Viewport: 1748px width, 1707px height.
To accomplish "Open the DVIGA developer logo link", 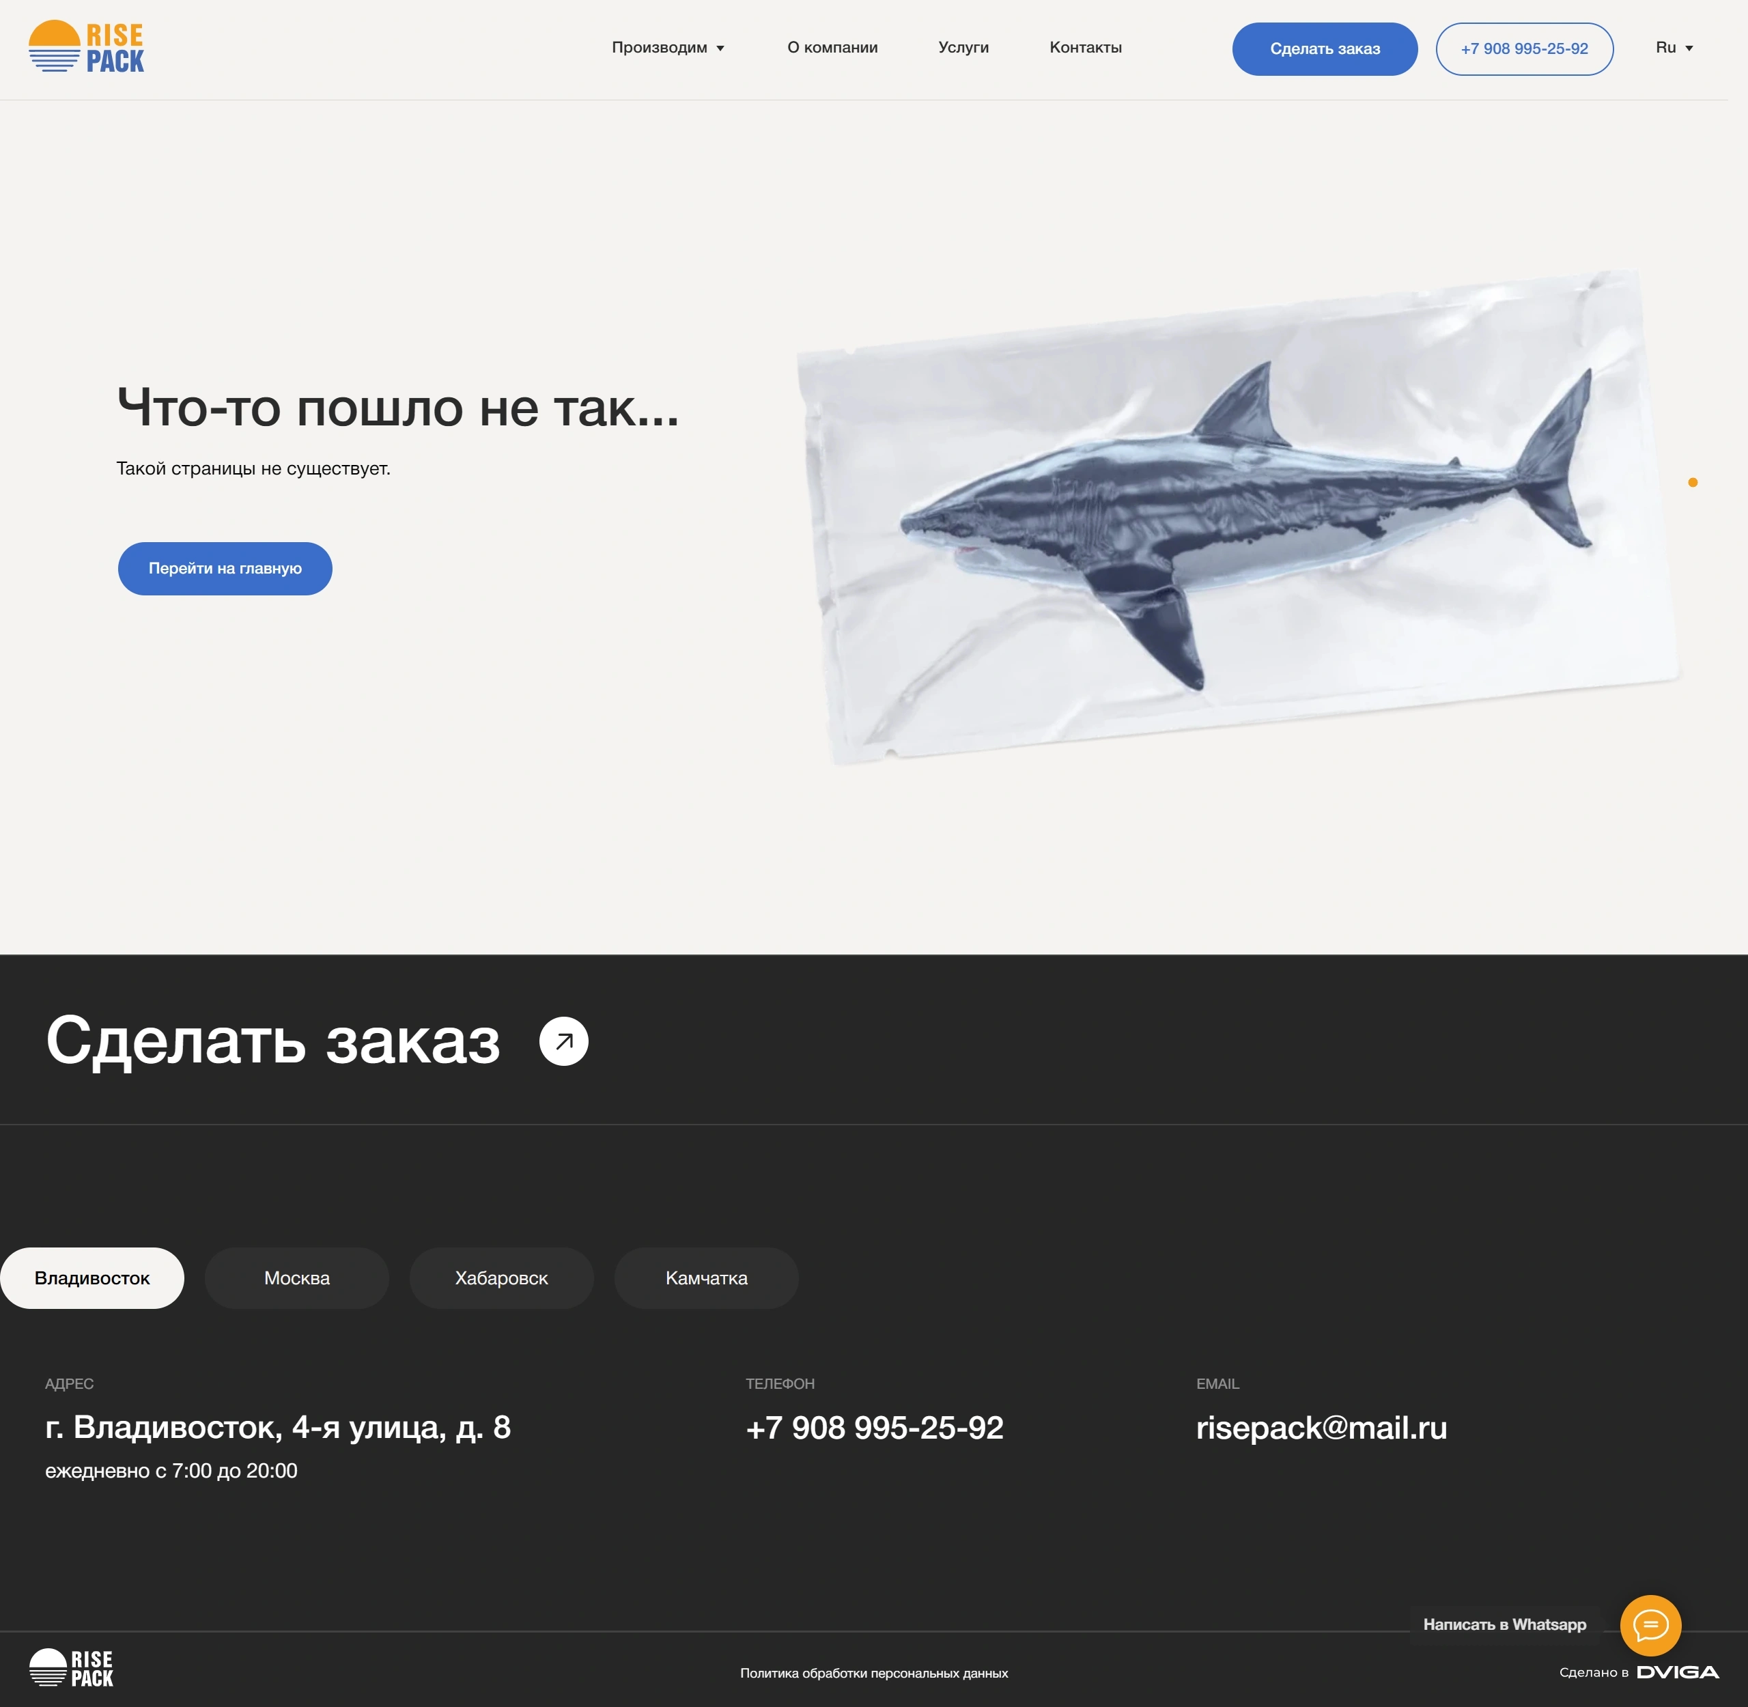I will 1677,1672.
